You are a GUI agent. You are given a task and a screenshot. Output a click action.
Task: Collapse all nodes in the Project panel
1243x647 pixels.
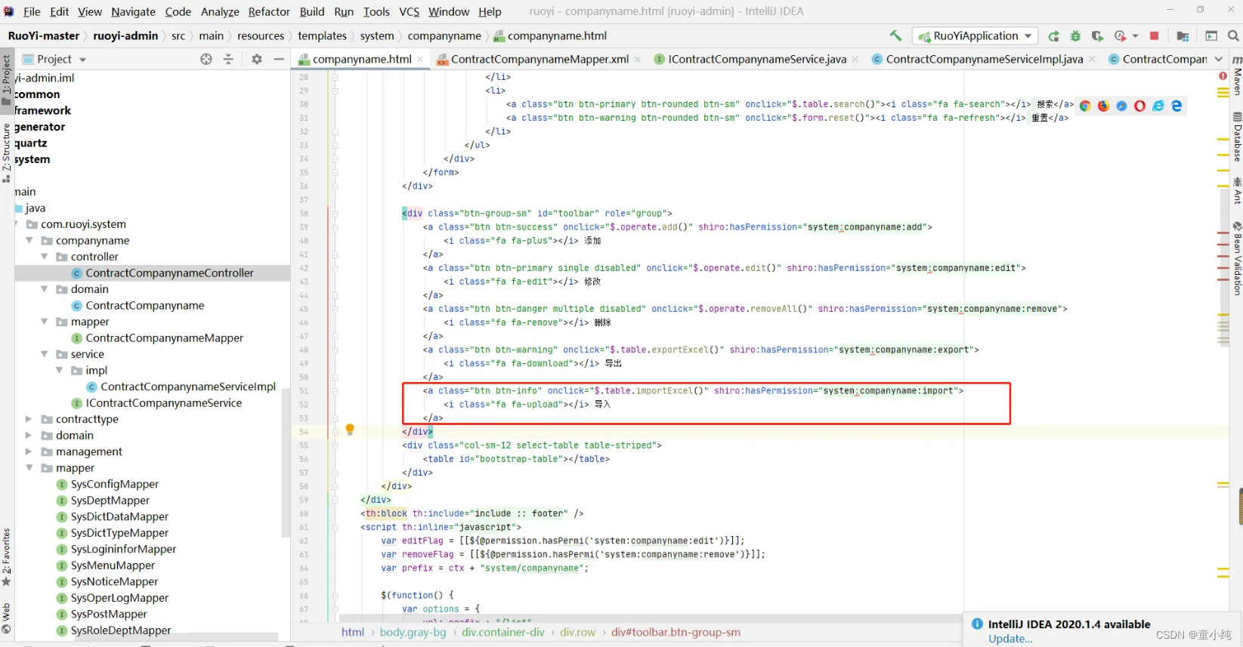click(x=228, y=59)
